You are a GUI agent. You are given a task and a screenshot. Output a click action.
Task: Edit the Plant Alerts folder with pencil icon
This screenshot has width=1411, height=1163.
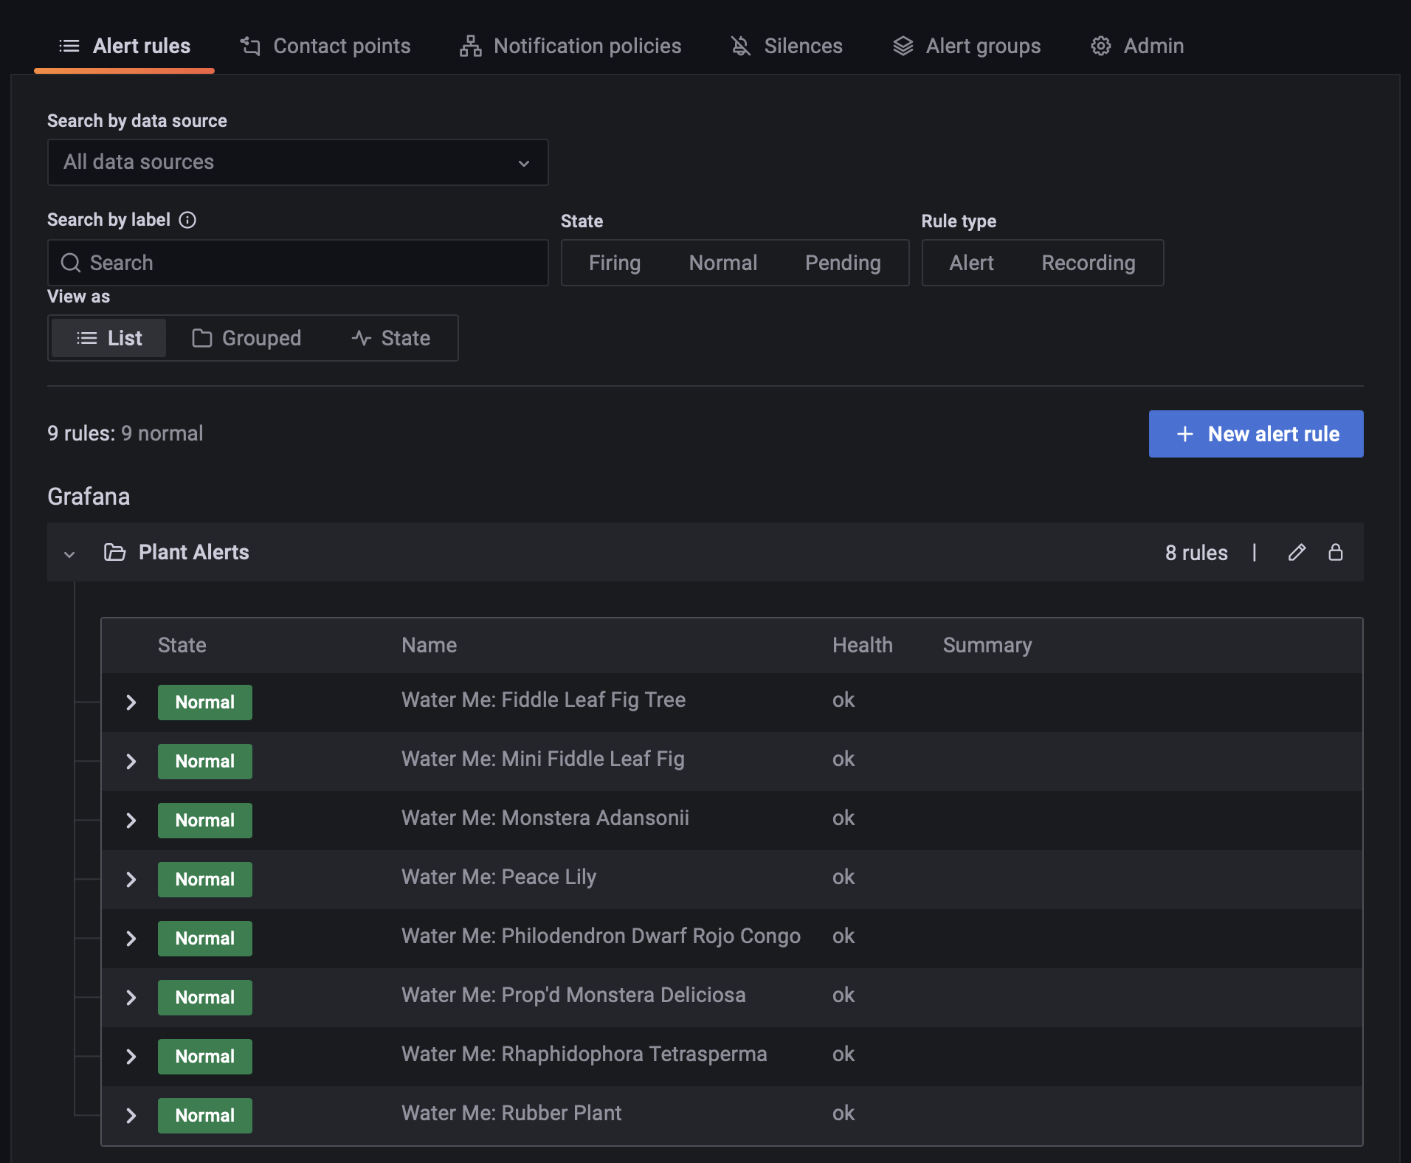coord(1297,553)
